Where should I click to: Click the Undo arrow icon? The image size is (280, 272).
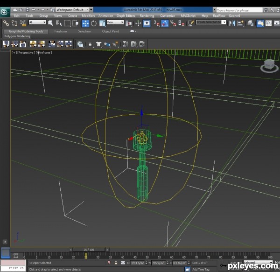pos(34,10)
